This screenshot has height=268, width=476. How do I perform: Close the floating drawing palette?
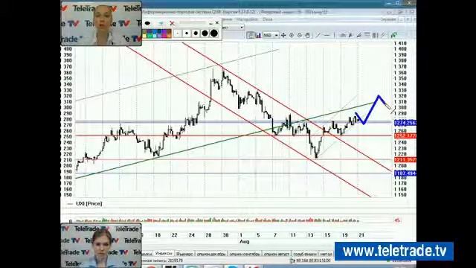tap(216, 23)
